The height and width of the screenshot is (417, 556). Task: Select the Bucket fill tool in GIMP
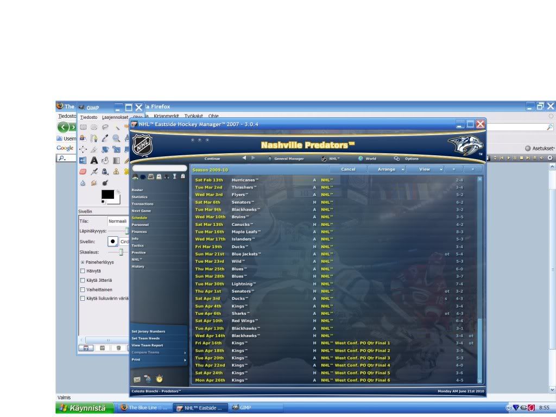click(105, 160)
